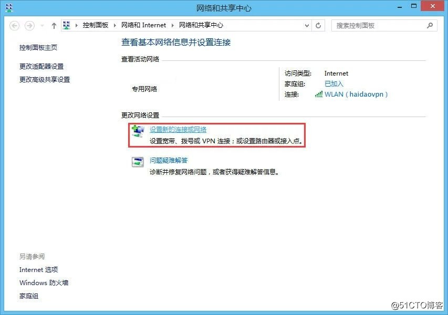Open 网络和 Internet breadcrumb
Viewport: 448px width, 315px height.
(143, 25)
